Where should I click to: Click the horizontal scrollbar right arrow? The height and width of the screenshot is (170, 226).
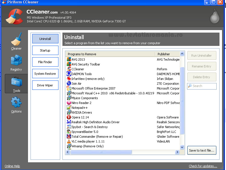click(177, 152)
